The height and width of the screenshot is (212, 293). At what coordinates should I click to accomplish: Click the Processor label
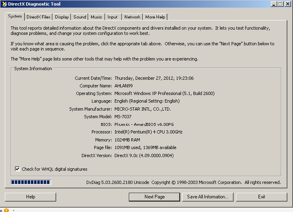point(102,132)
